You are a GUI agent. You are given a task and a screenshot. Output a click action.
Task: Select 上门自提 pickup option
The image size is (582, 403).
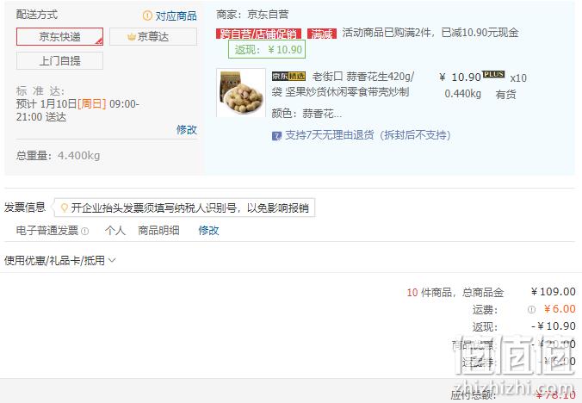[59, 60]
